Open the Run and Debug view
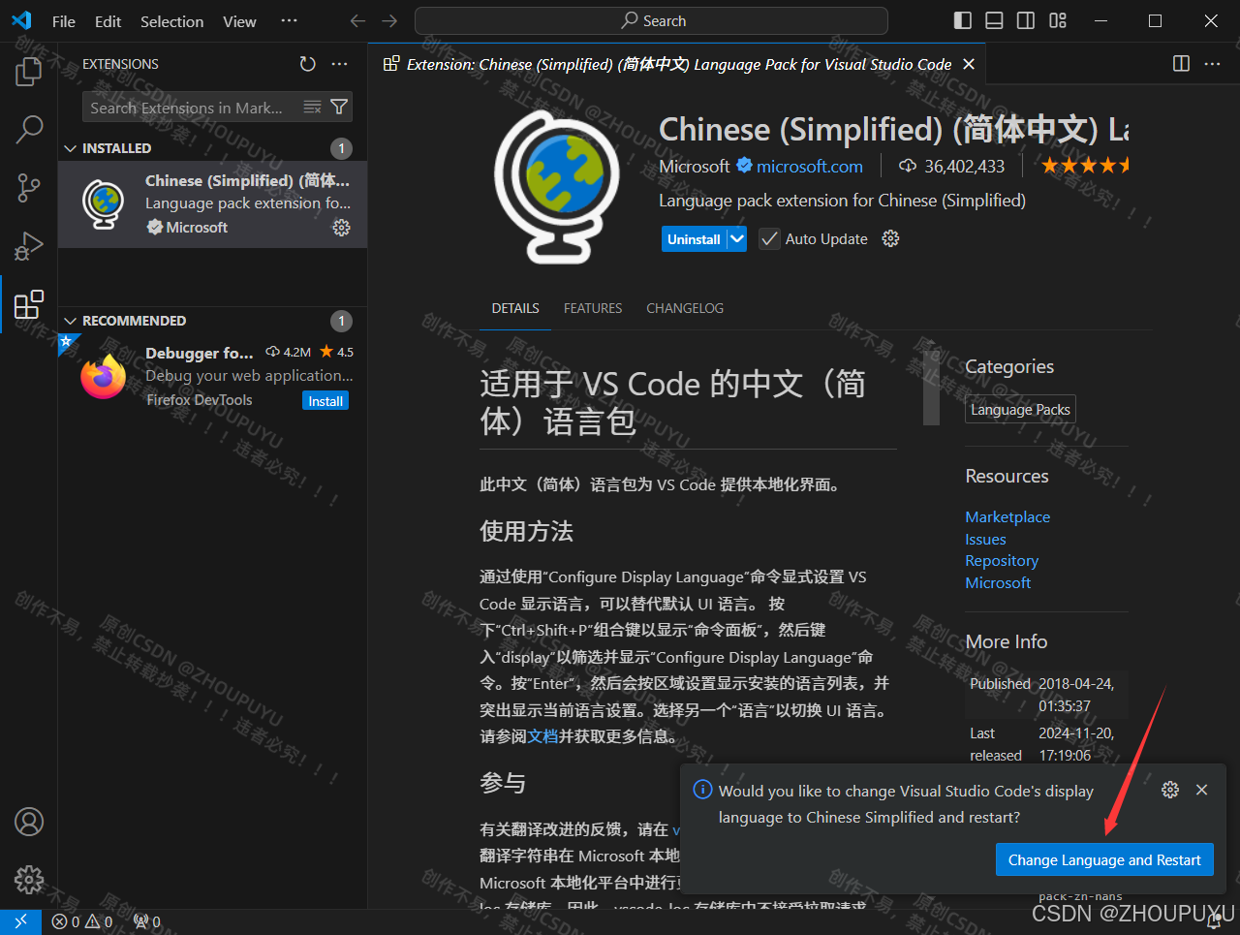The image size is (1240, 935). [x=29, y=246]
